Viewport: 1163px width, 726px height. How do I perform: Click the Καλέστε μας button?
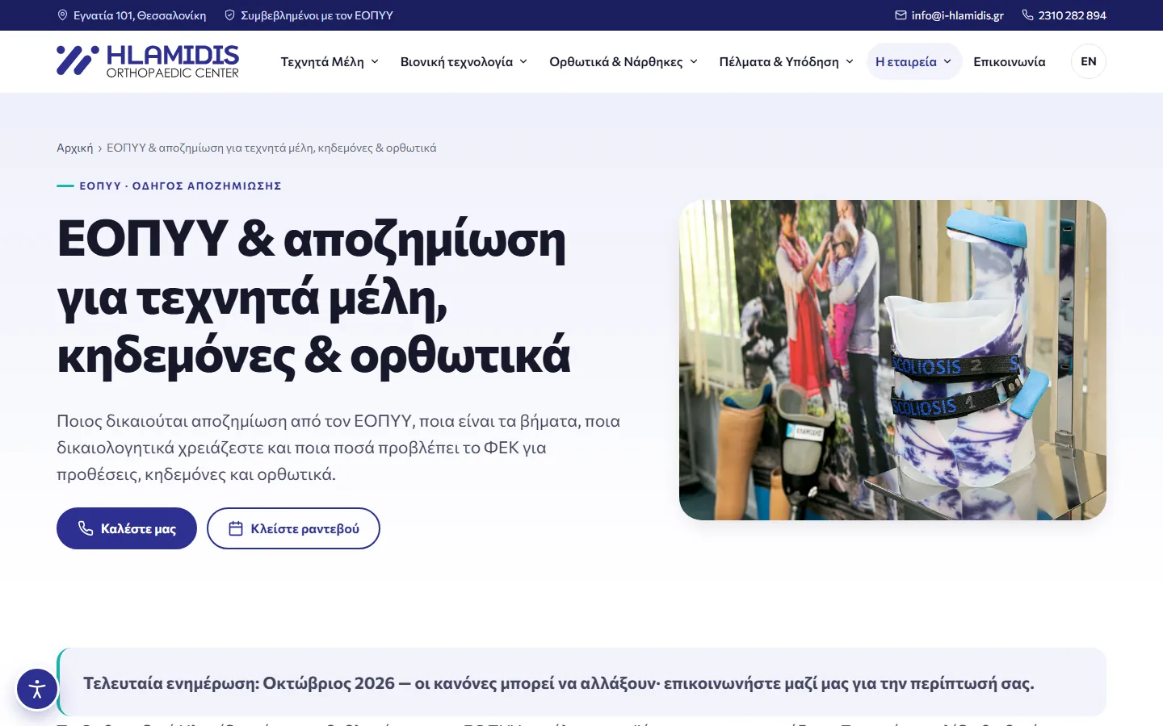point(127,528)
